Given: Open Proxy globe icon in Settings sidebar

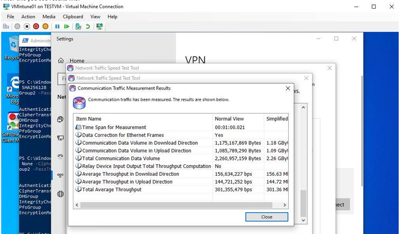Looking at the screenshot, I should (x=60, y=194).
